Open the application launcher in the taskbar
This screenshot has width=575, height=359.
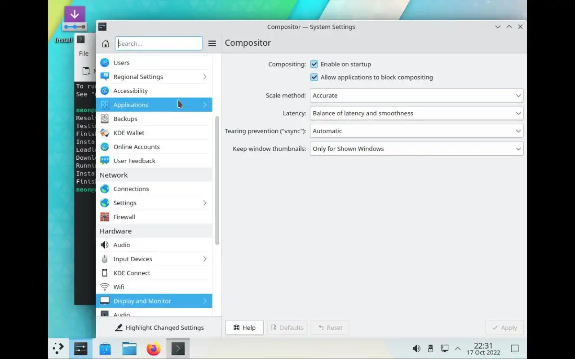pos(58,349)
